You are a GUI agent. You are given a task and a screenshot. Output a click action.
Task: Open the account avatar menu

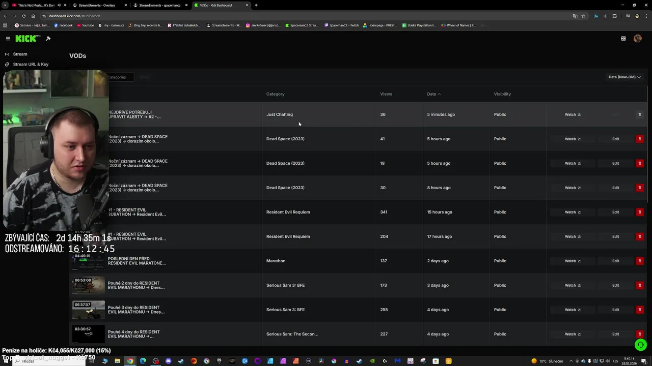click(x=637, y=39)
